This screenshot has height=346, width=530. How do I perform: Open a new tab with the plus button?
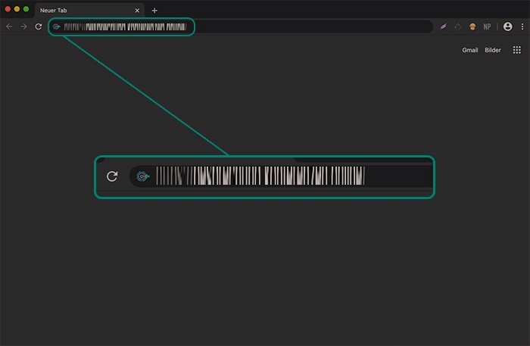pos(154,11)
